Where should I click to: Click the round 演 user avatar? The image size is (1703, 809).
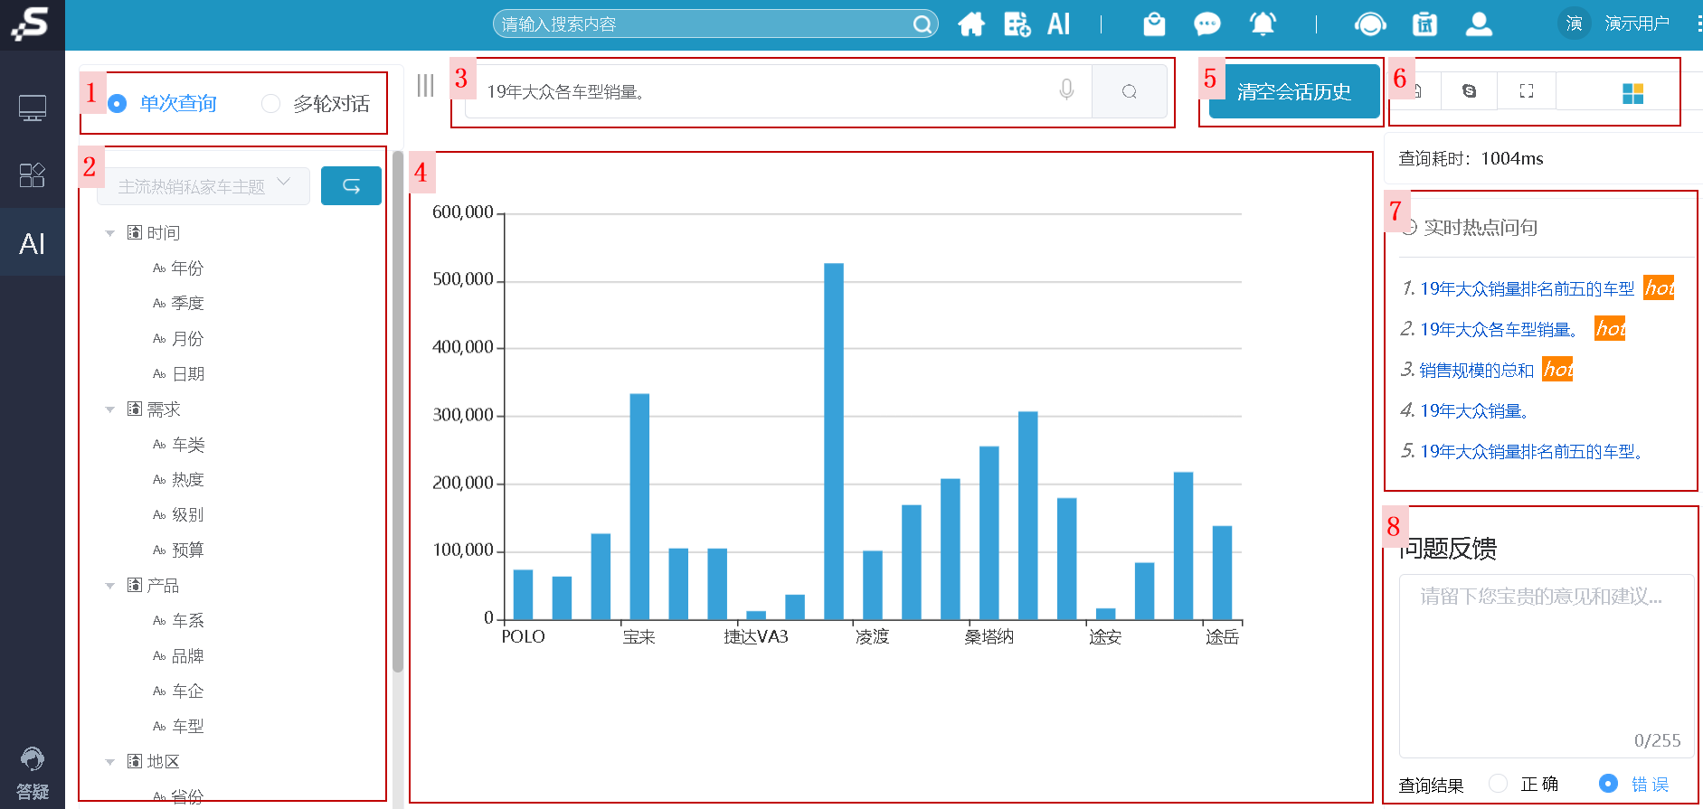(x=1575, y=24)
